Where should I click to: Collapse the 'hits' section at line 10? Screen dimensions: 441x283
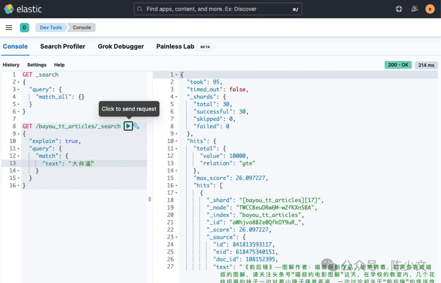[x=176, y=141]
